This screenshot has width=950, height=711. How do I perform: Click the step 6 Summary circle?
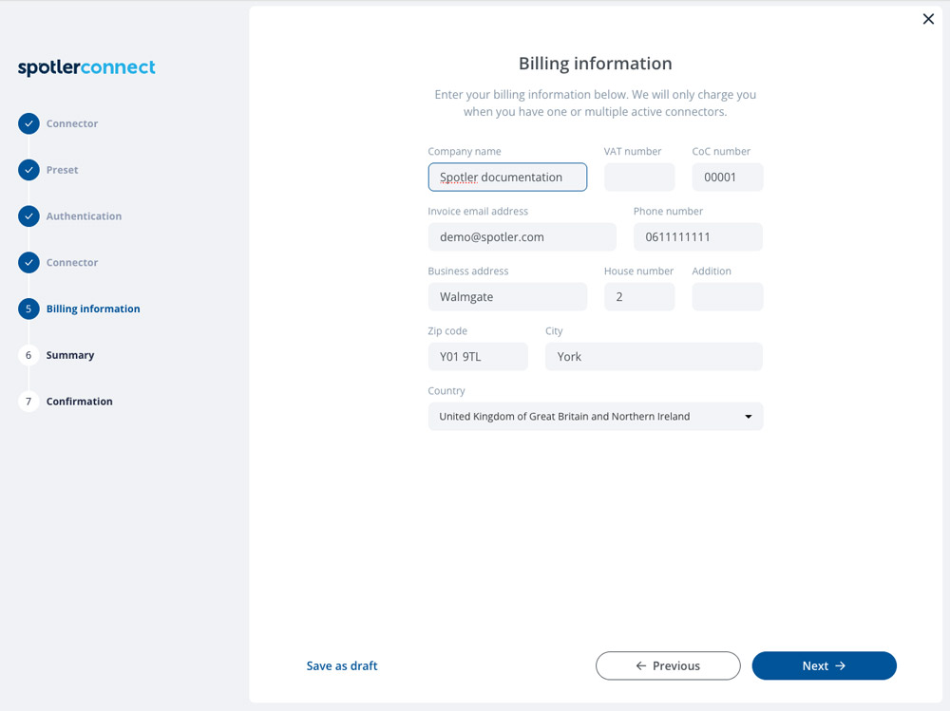coord(28,355)
